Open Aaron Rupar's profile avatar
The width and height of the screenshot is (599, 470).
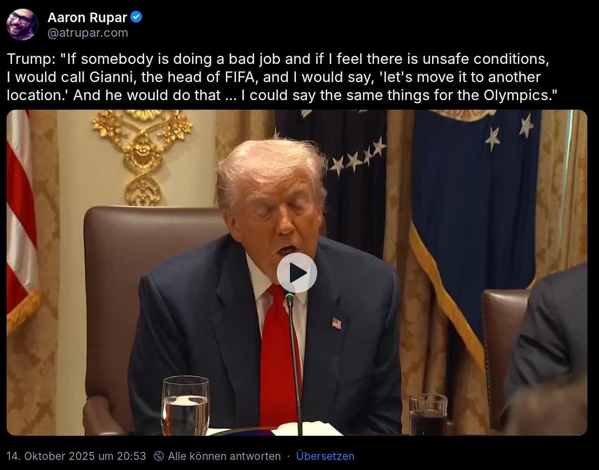22,24
